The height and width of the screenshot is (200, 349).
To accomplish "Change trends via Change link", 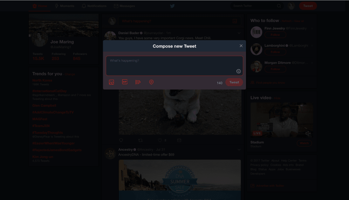I will pyautogui.click(x=70, y=74).
